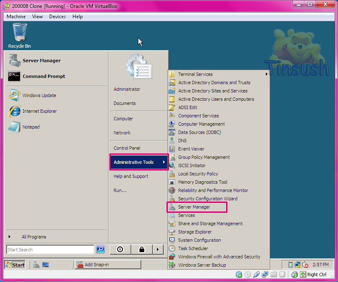Viewport: 338px width, 282px height.
Task: Open Network link in Start menu
Action: coord(122,133)
